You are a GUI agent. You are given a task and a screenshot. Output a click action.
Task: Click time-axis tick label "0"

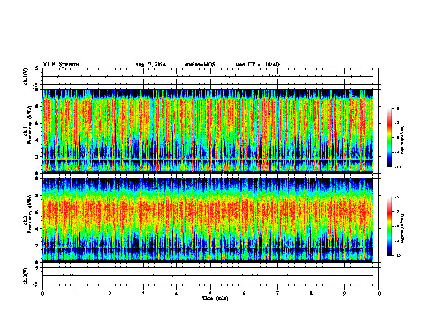point(42,294)
